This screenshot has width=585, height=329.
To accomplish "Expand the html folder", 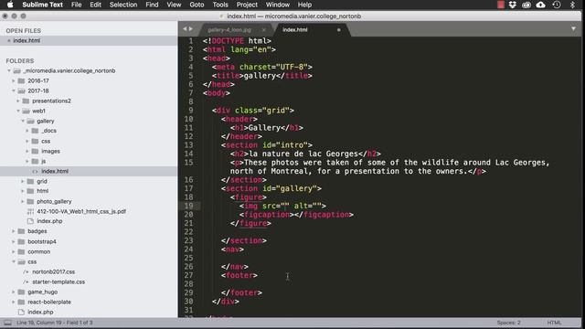I will click(x=23, y=191).
